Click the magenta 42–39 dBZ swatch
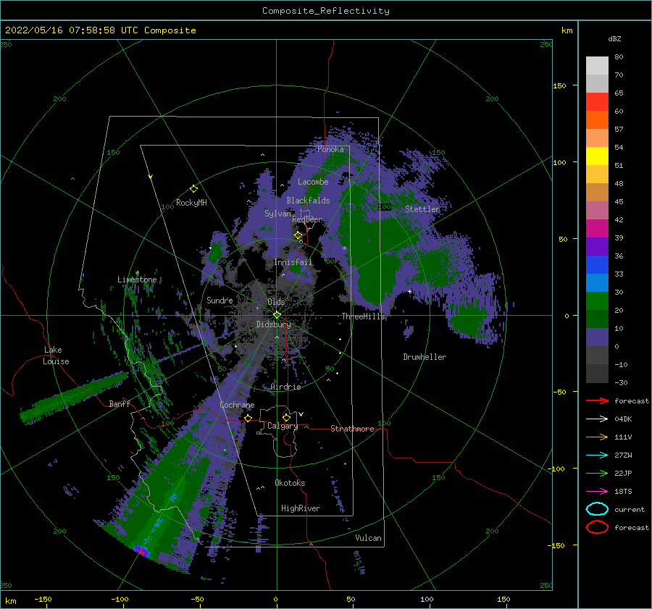652x609 pixels. click(x=597, y=229)
